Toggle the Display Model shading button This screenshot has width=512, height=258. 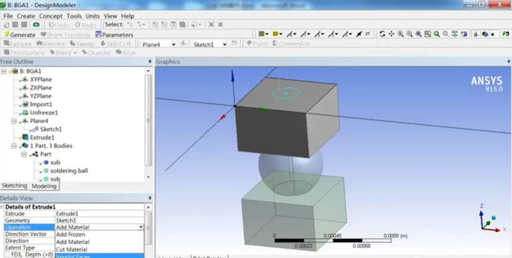point(485,34)
